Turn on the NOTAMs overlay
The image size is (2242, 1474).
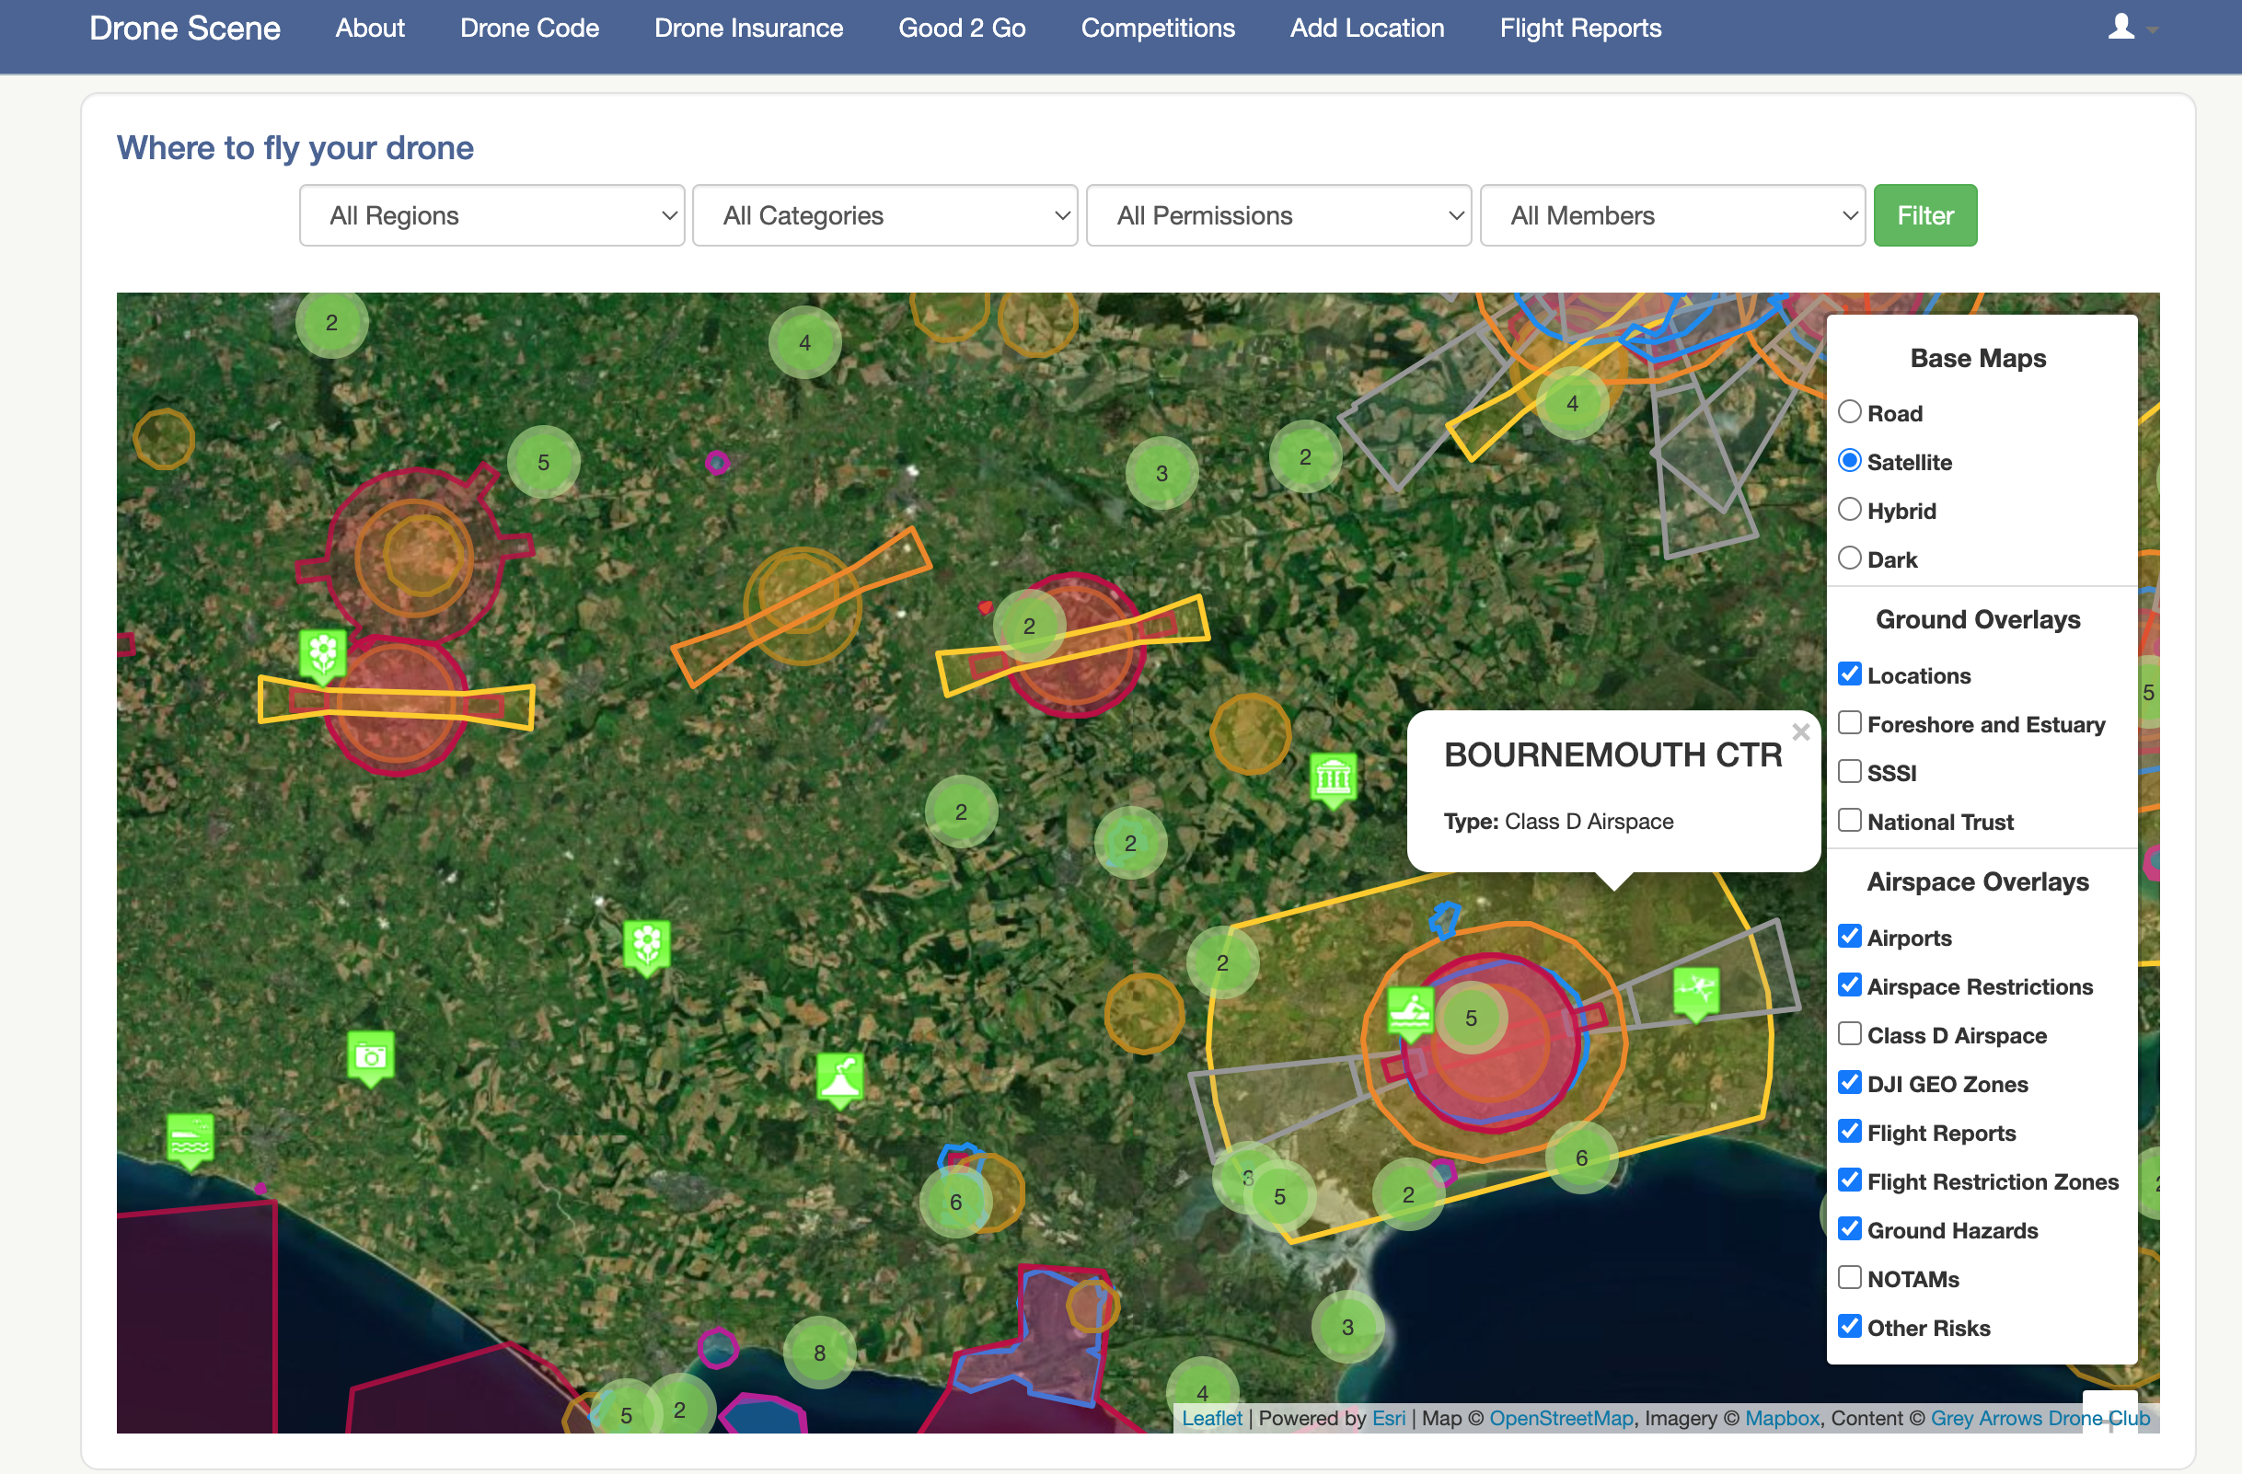pos(1849,1278)
